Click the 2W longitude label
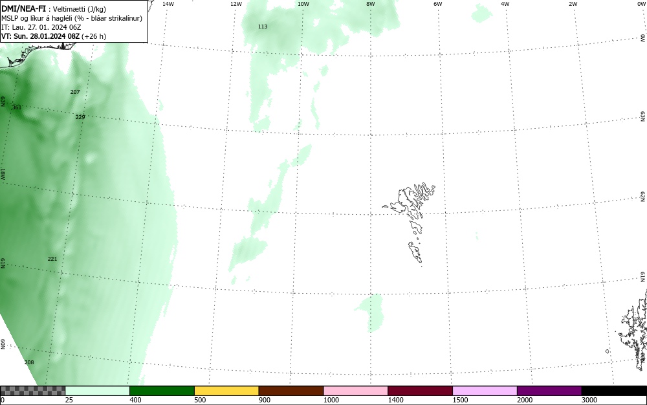Image resolution: width=647 pixels, height=405 pixels. tap(573, 4)
